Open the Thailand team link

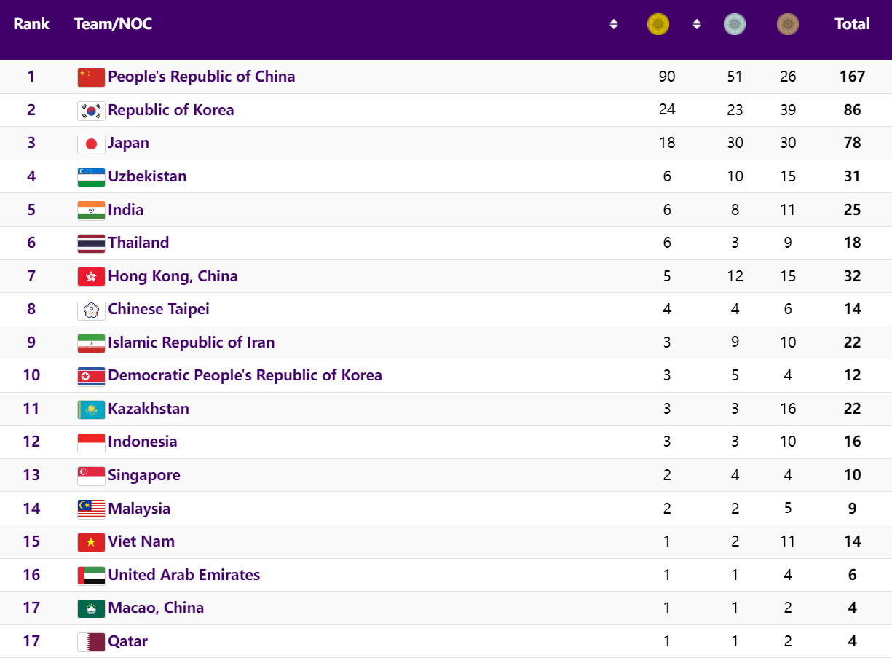[138, 243]
